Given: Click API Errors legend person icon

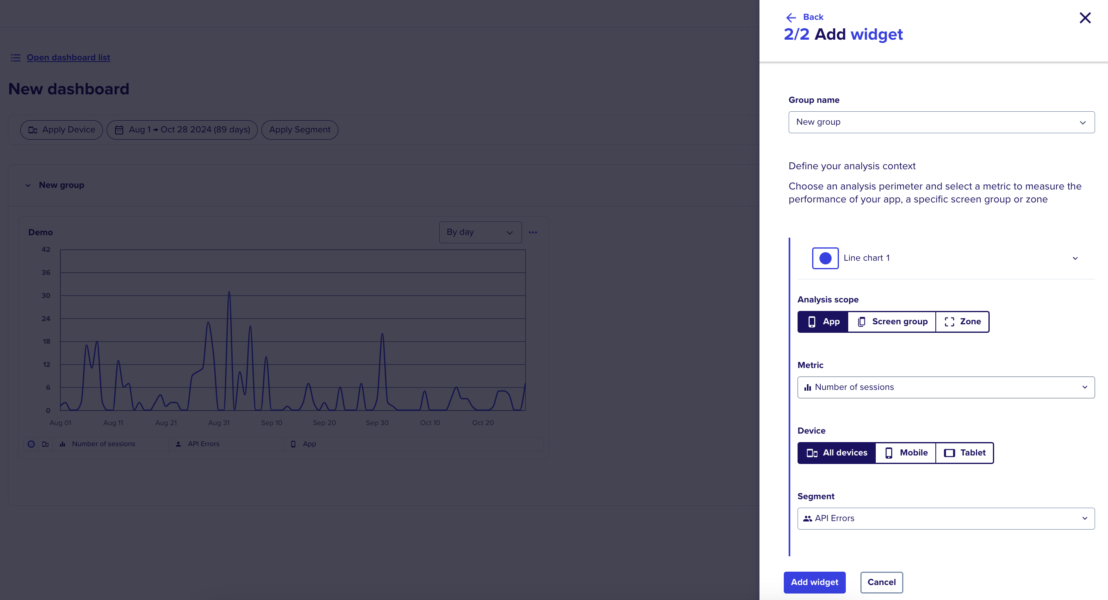Looking at the screenshot, I should click(x=178, y=444).
